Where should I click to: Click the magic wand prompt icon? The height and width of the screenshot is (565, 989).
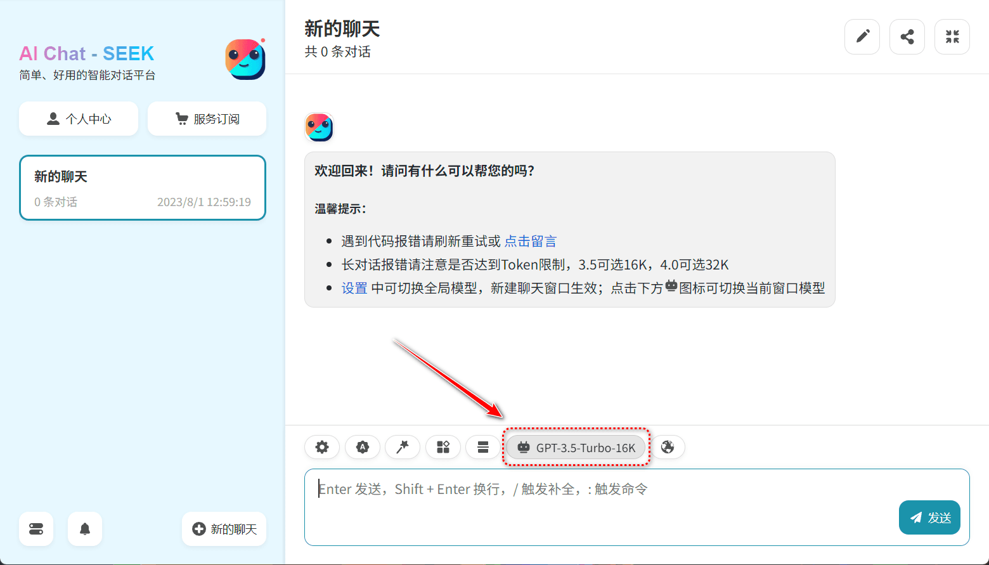click(403, 447)
